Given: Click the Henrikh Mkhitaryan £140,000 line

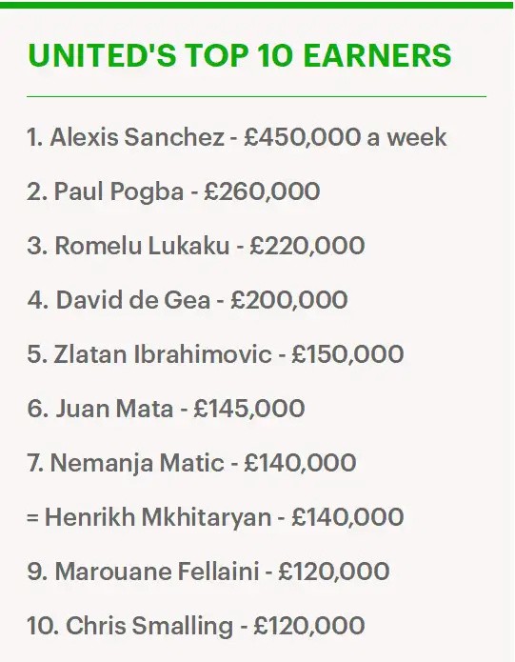Looking at the screenshot, I should [x=215, y=517].
